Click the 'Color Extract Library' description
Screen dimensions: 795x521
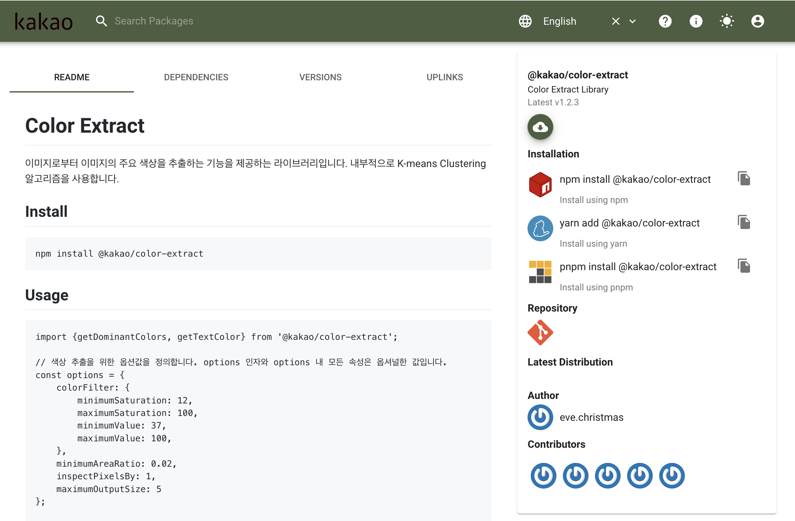568,89
